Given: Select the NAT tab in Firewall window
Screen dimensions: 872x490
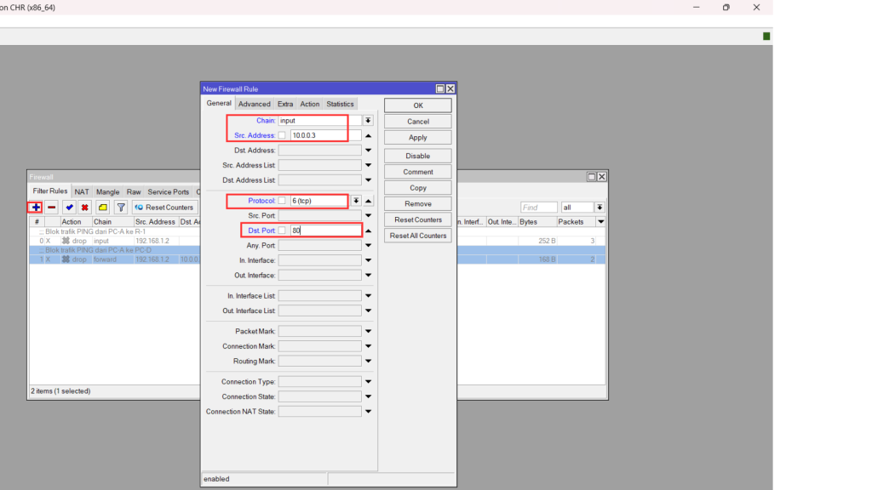Looking at the screenshot, I should [x=82, y=192].
